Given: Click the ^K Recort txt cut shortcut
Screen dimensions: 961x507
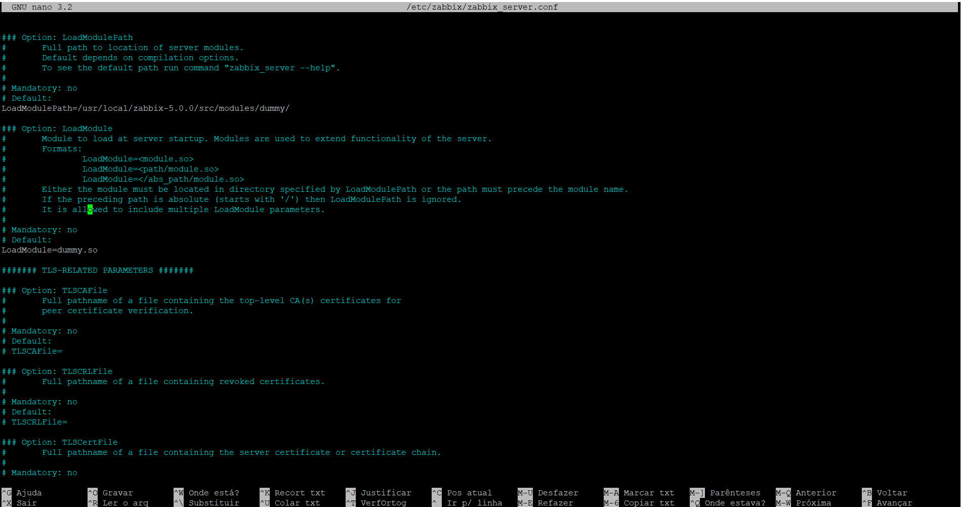Looking at the screenshot, I should point(293,493).
